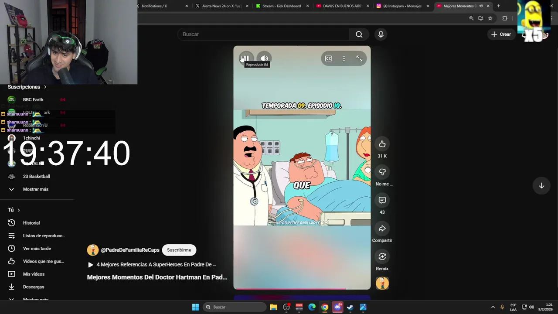Open related video 4 Mejores Referencias A SuperHeroes

152,264
